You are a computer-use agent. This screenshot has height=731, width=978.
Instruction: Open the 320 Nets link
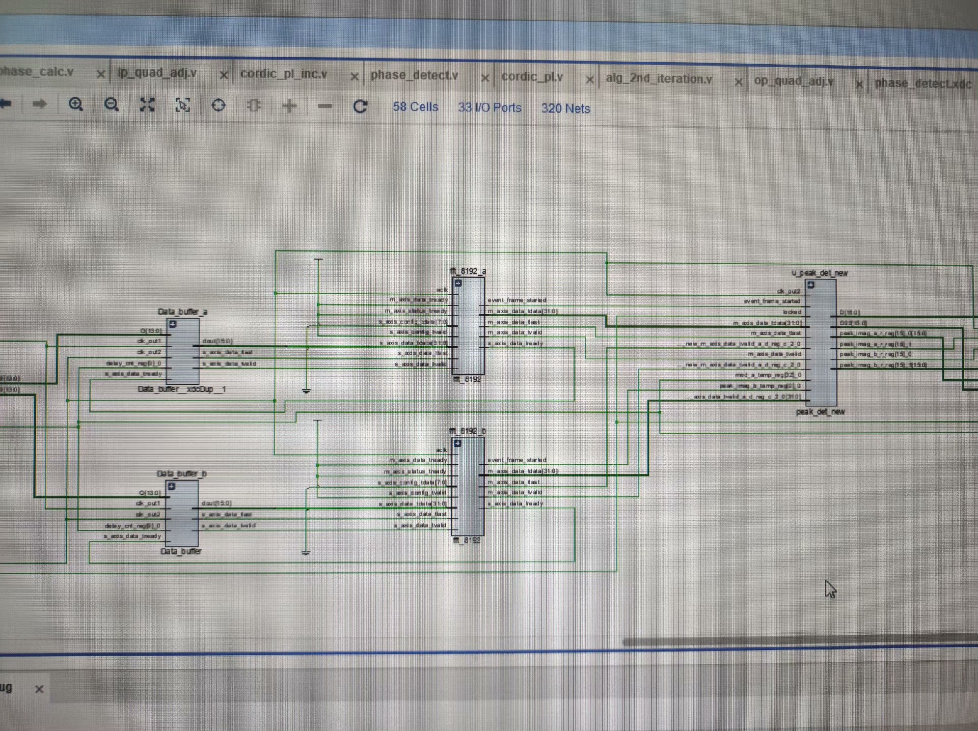[x=565, y=108]
